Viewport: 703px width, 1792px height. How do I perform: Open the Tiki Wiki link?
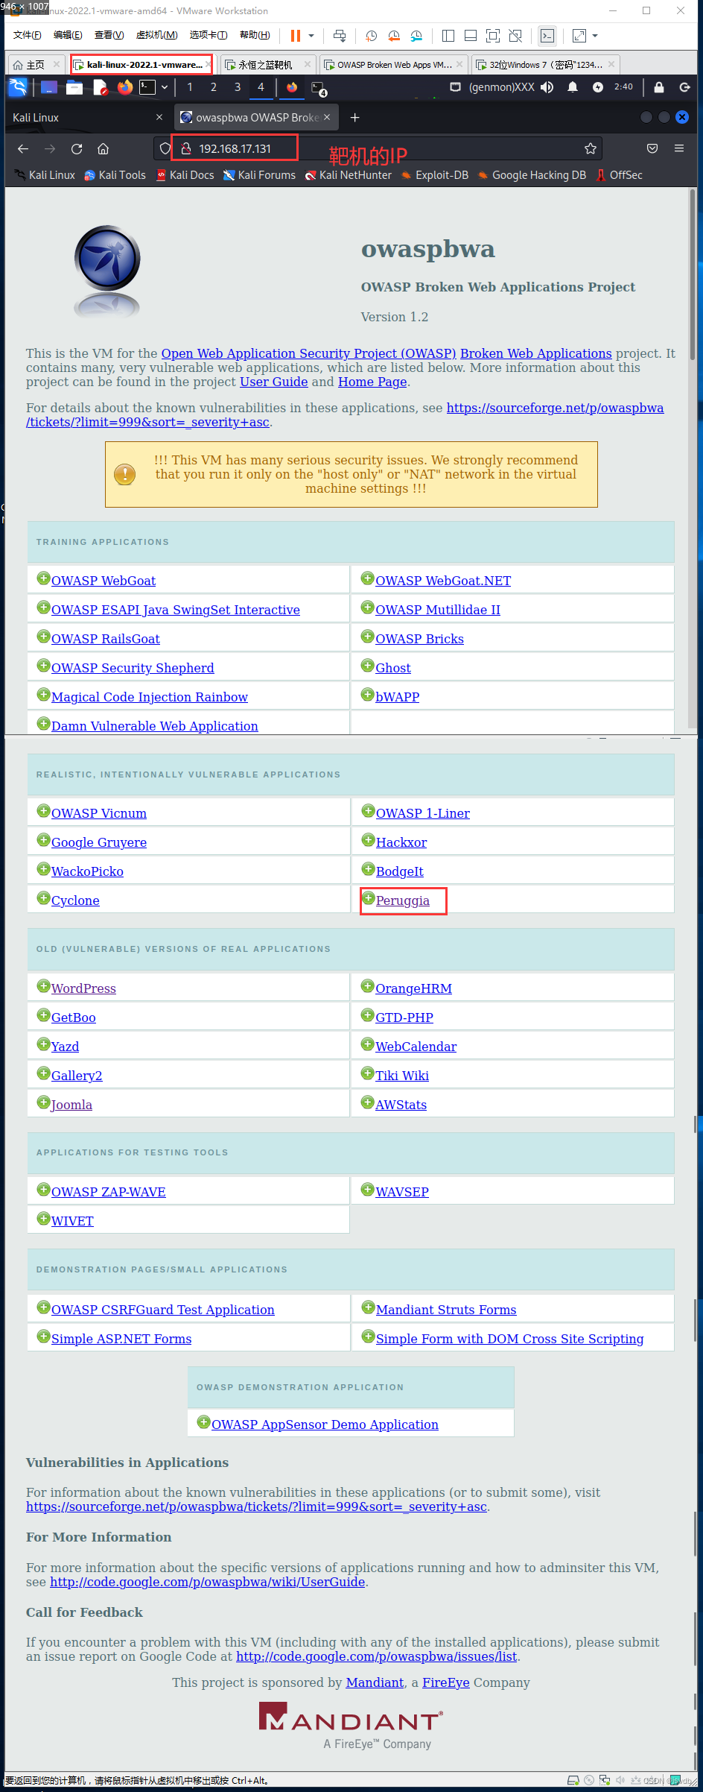coord(402,1076)
